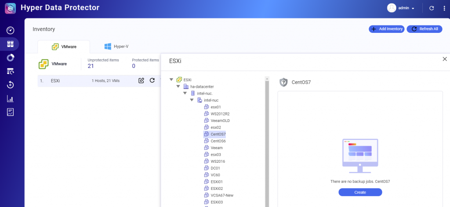Click the VC60 VM icon
The width and height of the screenshot is (450, 207).
tap(207, 175)
